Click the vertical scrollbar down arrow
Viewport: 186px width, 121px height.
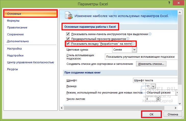[x=180, y=104]
